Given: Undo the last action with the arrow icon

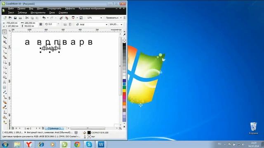Looking at the screenshot, I should tap(44, 18).
